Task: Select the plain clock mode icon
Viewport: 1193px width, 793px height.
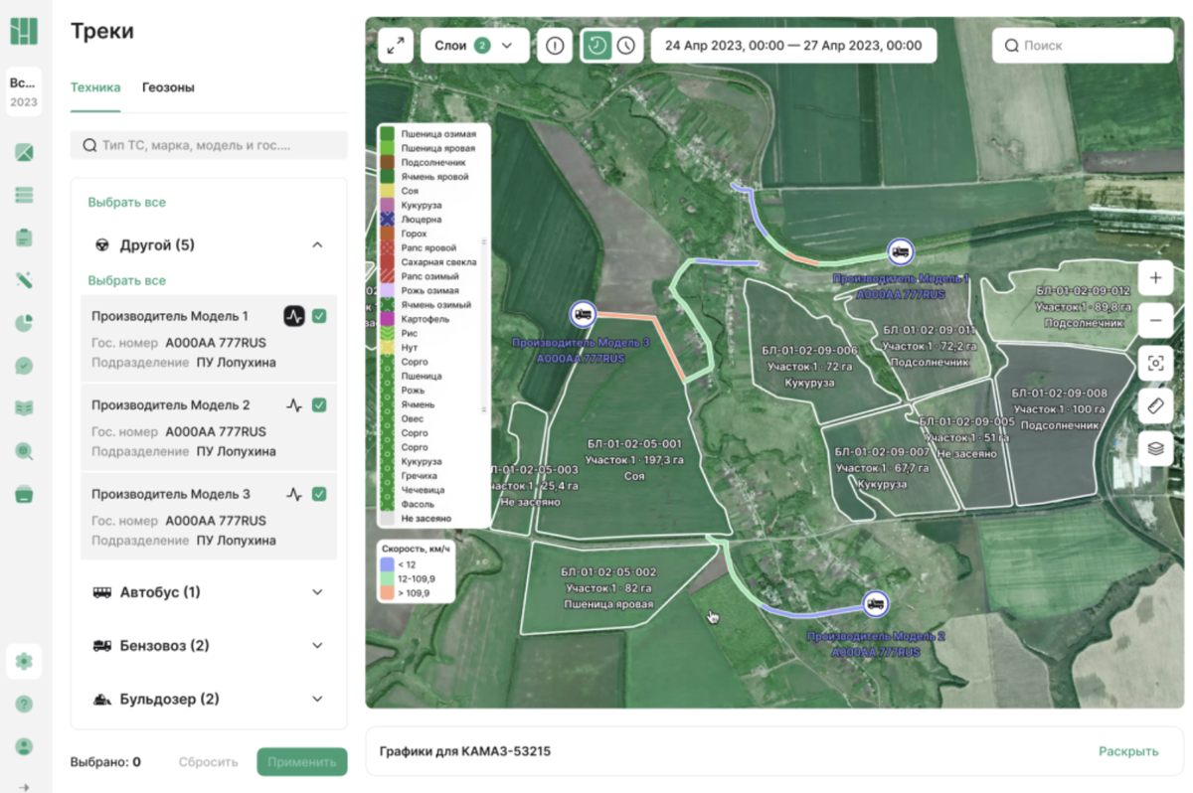Action: [626, 45]
